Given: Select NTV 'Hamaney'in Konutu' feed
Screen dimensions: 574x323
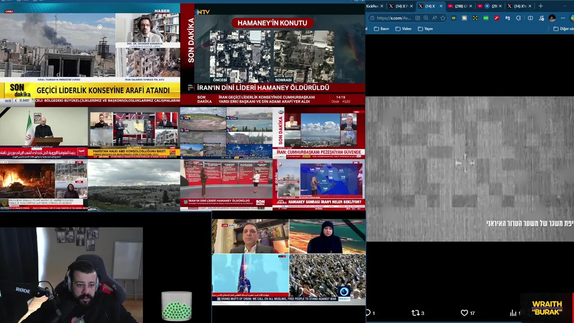Looking at the screenshot, I should click(x=273, y=54).
